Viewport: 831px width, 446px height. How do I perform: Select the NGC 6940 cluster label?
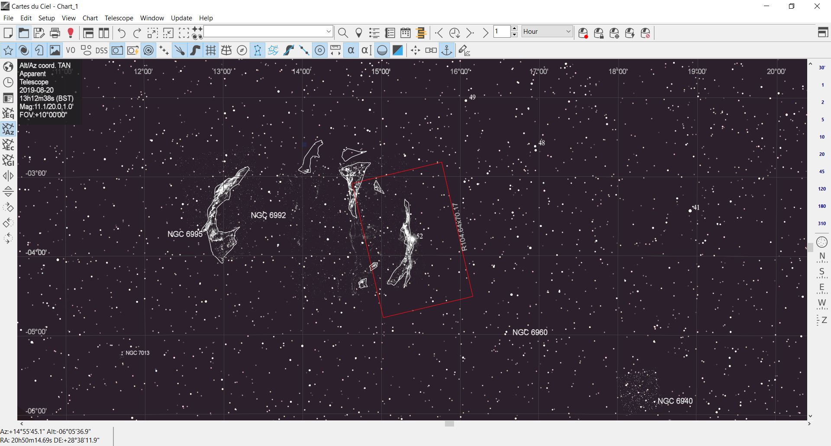tap(675, 401)
